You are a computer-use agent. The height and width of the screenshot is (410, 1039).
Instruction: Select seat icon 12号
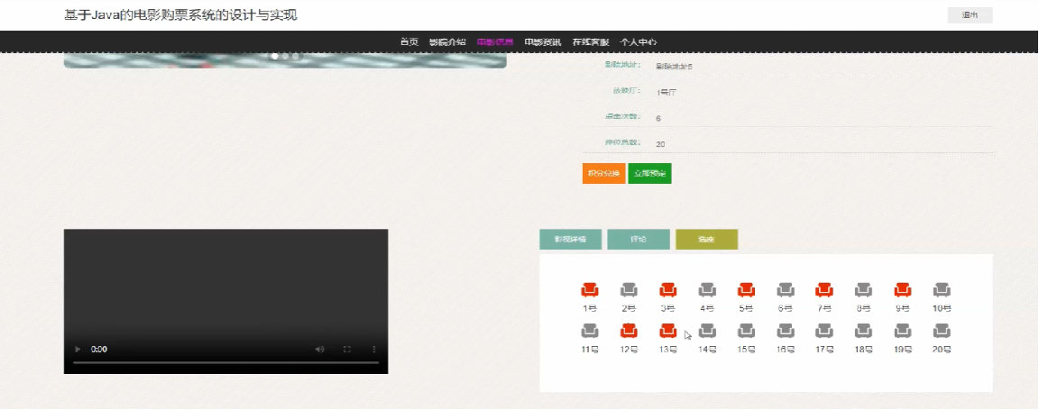pos(629,330)
